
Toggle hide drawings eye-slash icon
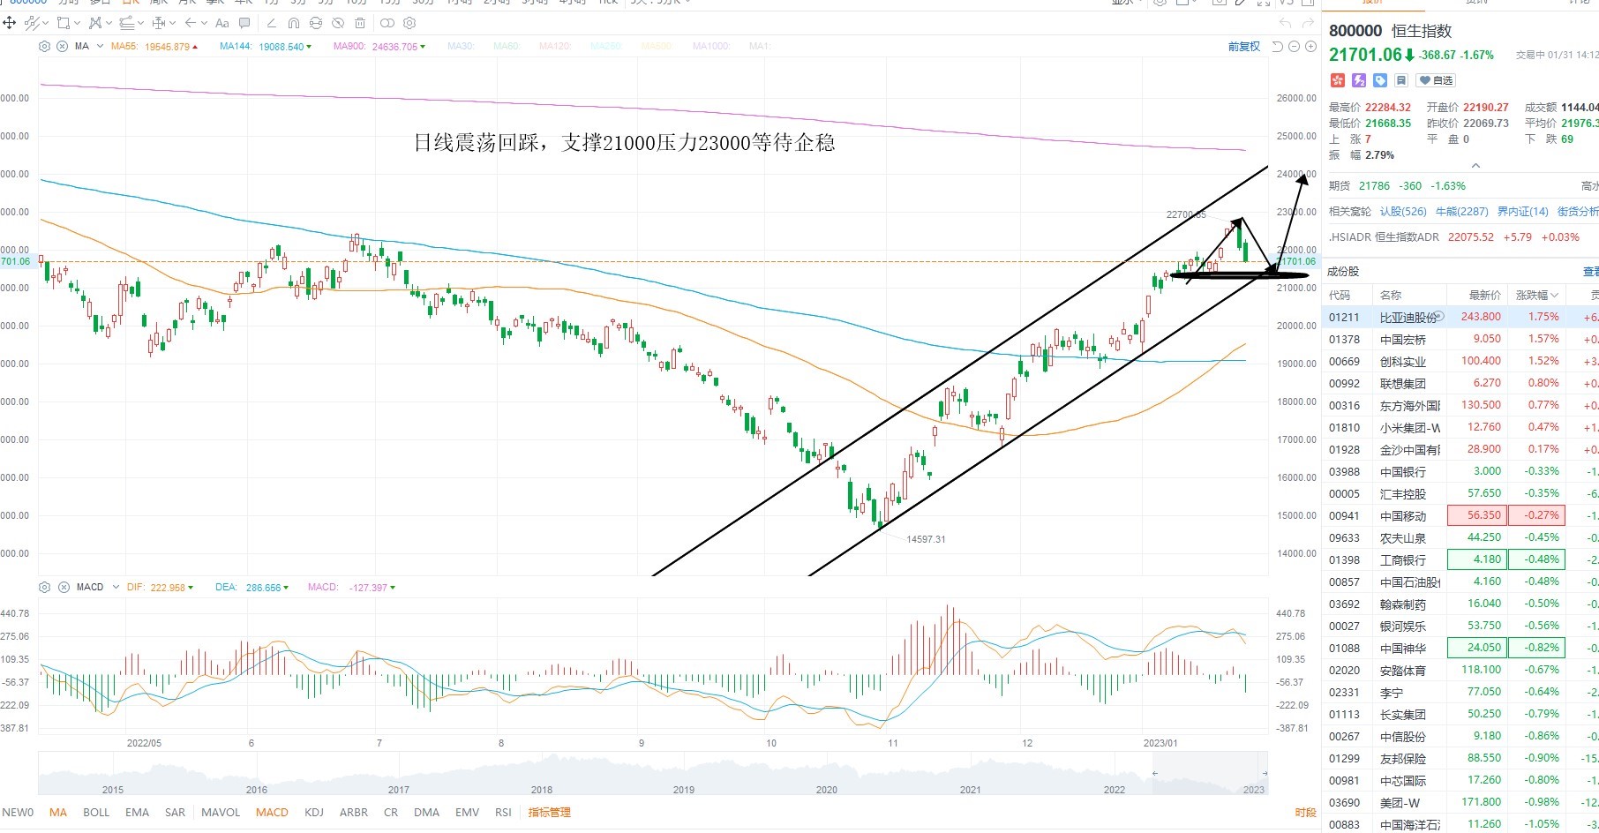(x=338, y=23)
